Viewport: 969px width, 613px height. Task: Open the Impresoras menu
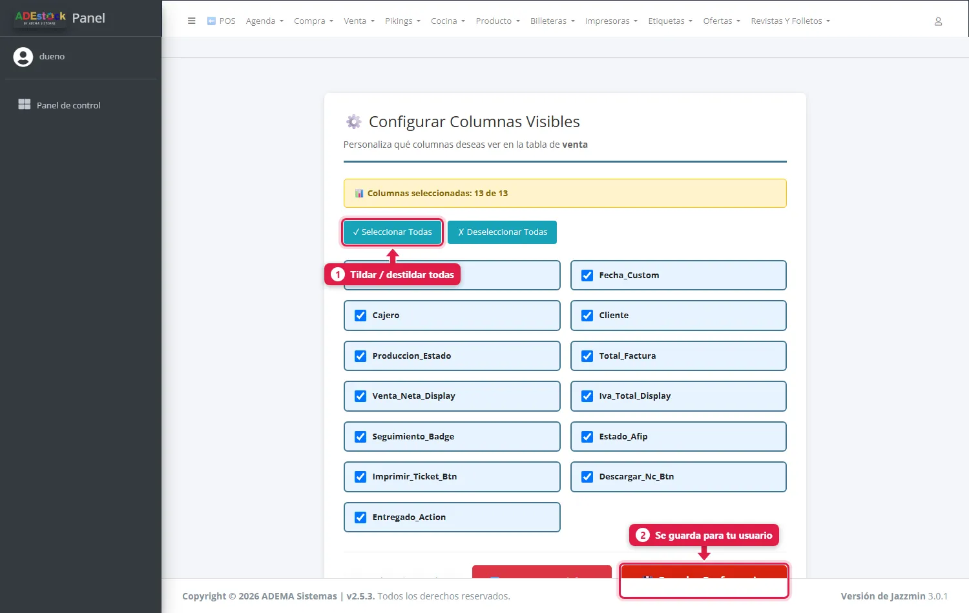611,21
